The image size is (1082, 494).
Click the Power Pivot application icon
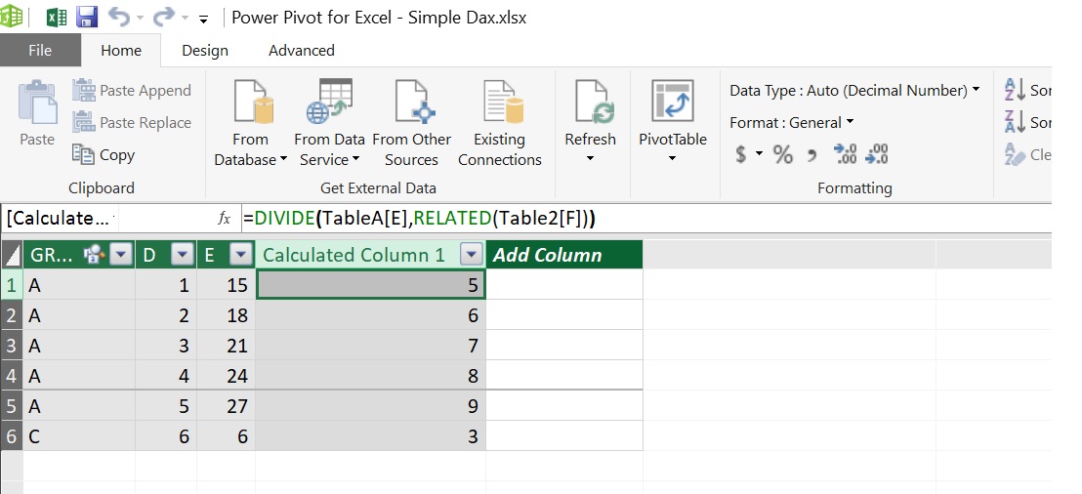[x=11, y=17]
